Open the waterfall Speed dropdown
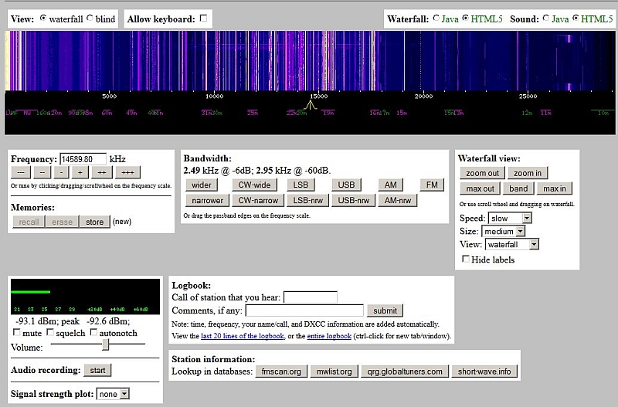This screenshot has width=618, height=407. pos(508,219)
